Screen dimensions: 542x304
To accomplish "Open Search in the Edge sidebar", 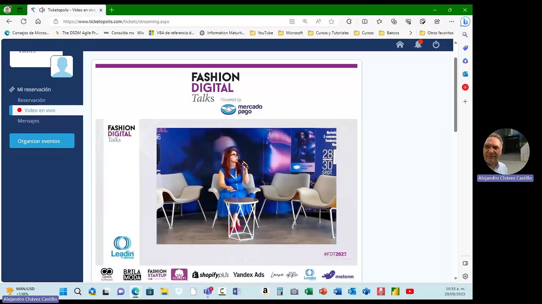I will 465,35.
